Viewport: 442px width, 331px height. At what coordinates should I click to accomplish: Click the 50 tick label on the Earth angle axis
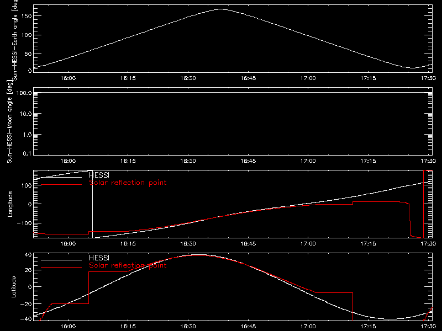click(28, 54)
